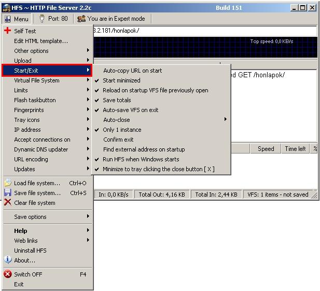The width and height of the screenshot is (320, 291).
Task: Click the red X Clear file system icon
Action: tap(8, 202)
